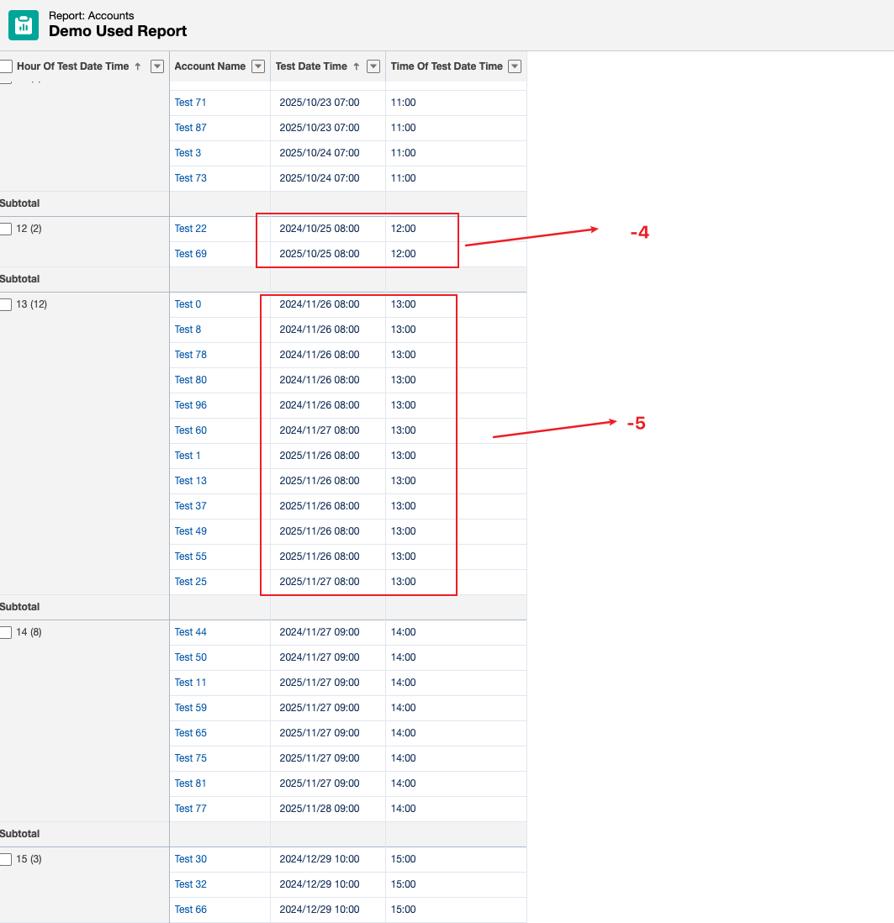Click sort arrow on Hour Of Test Date Time

click(x=137, y=66)
